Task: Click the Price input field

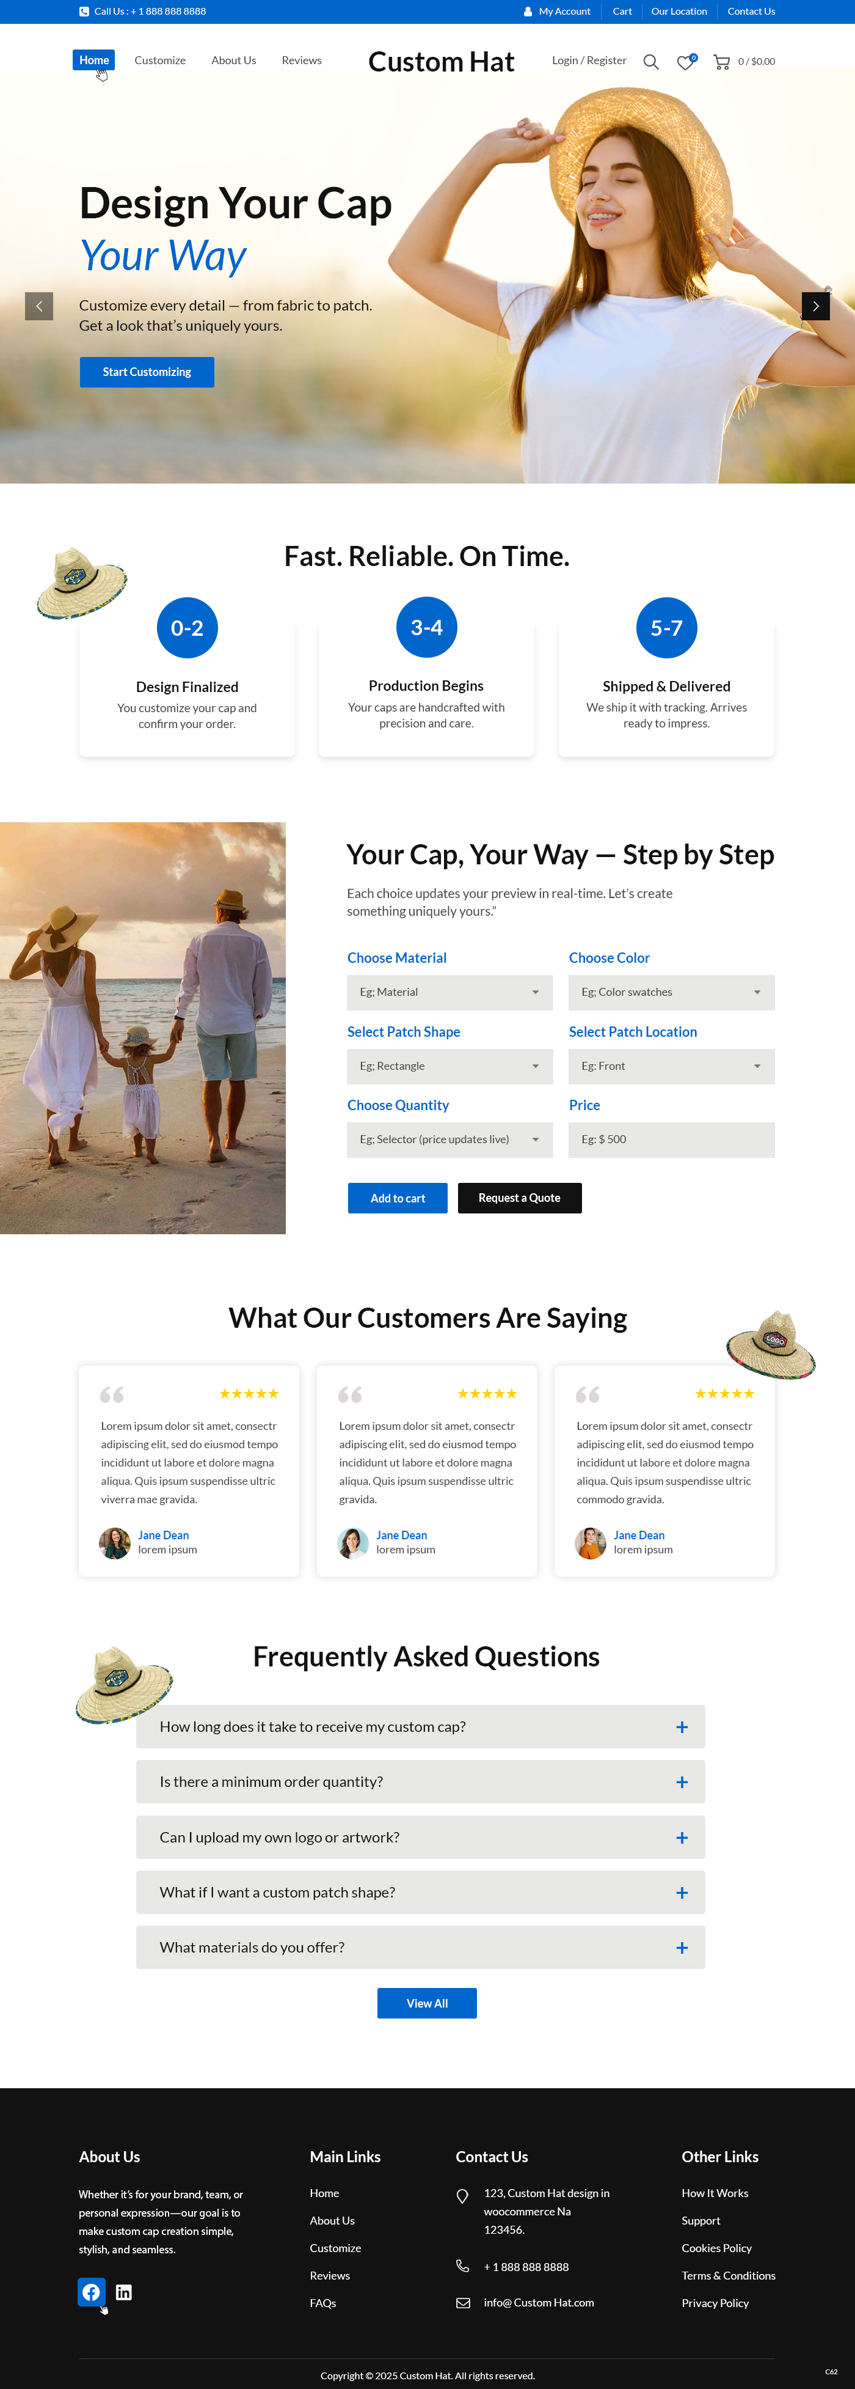Action: point(672,1139)
